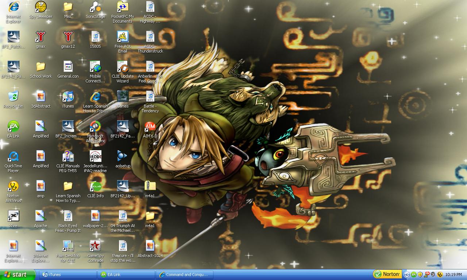The height and width of the screenshot is (280, 467).
Task: Expand hidden system tray icons
Action: point(407,275)
